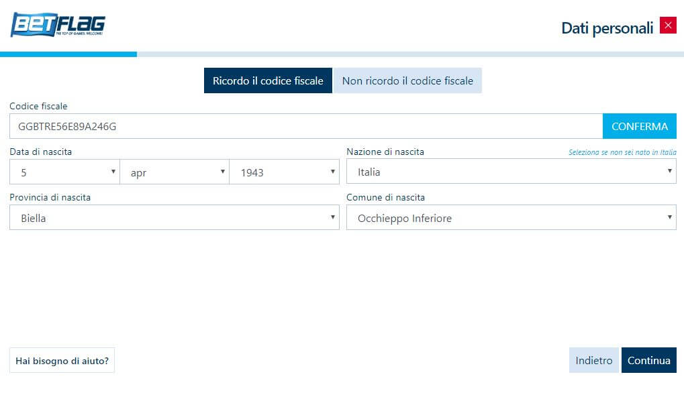This screenshot has height=397, width=684.
Task: Proceed with the Continua button
Action: coord(649,360)
